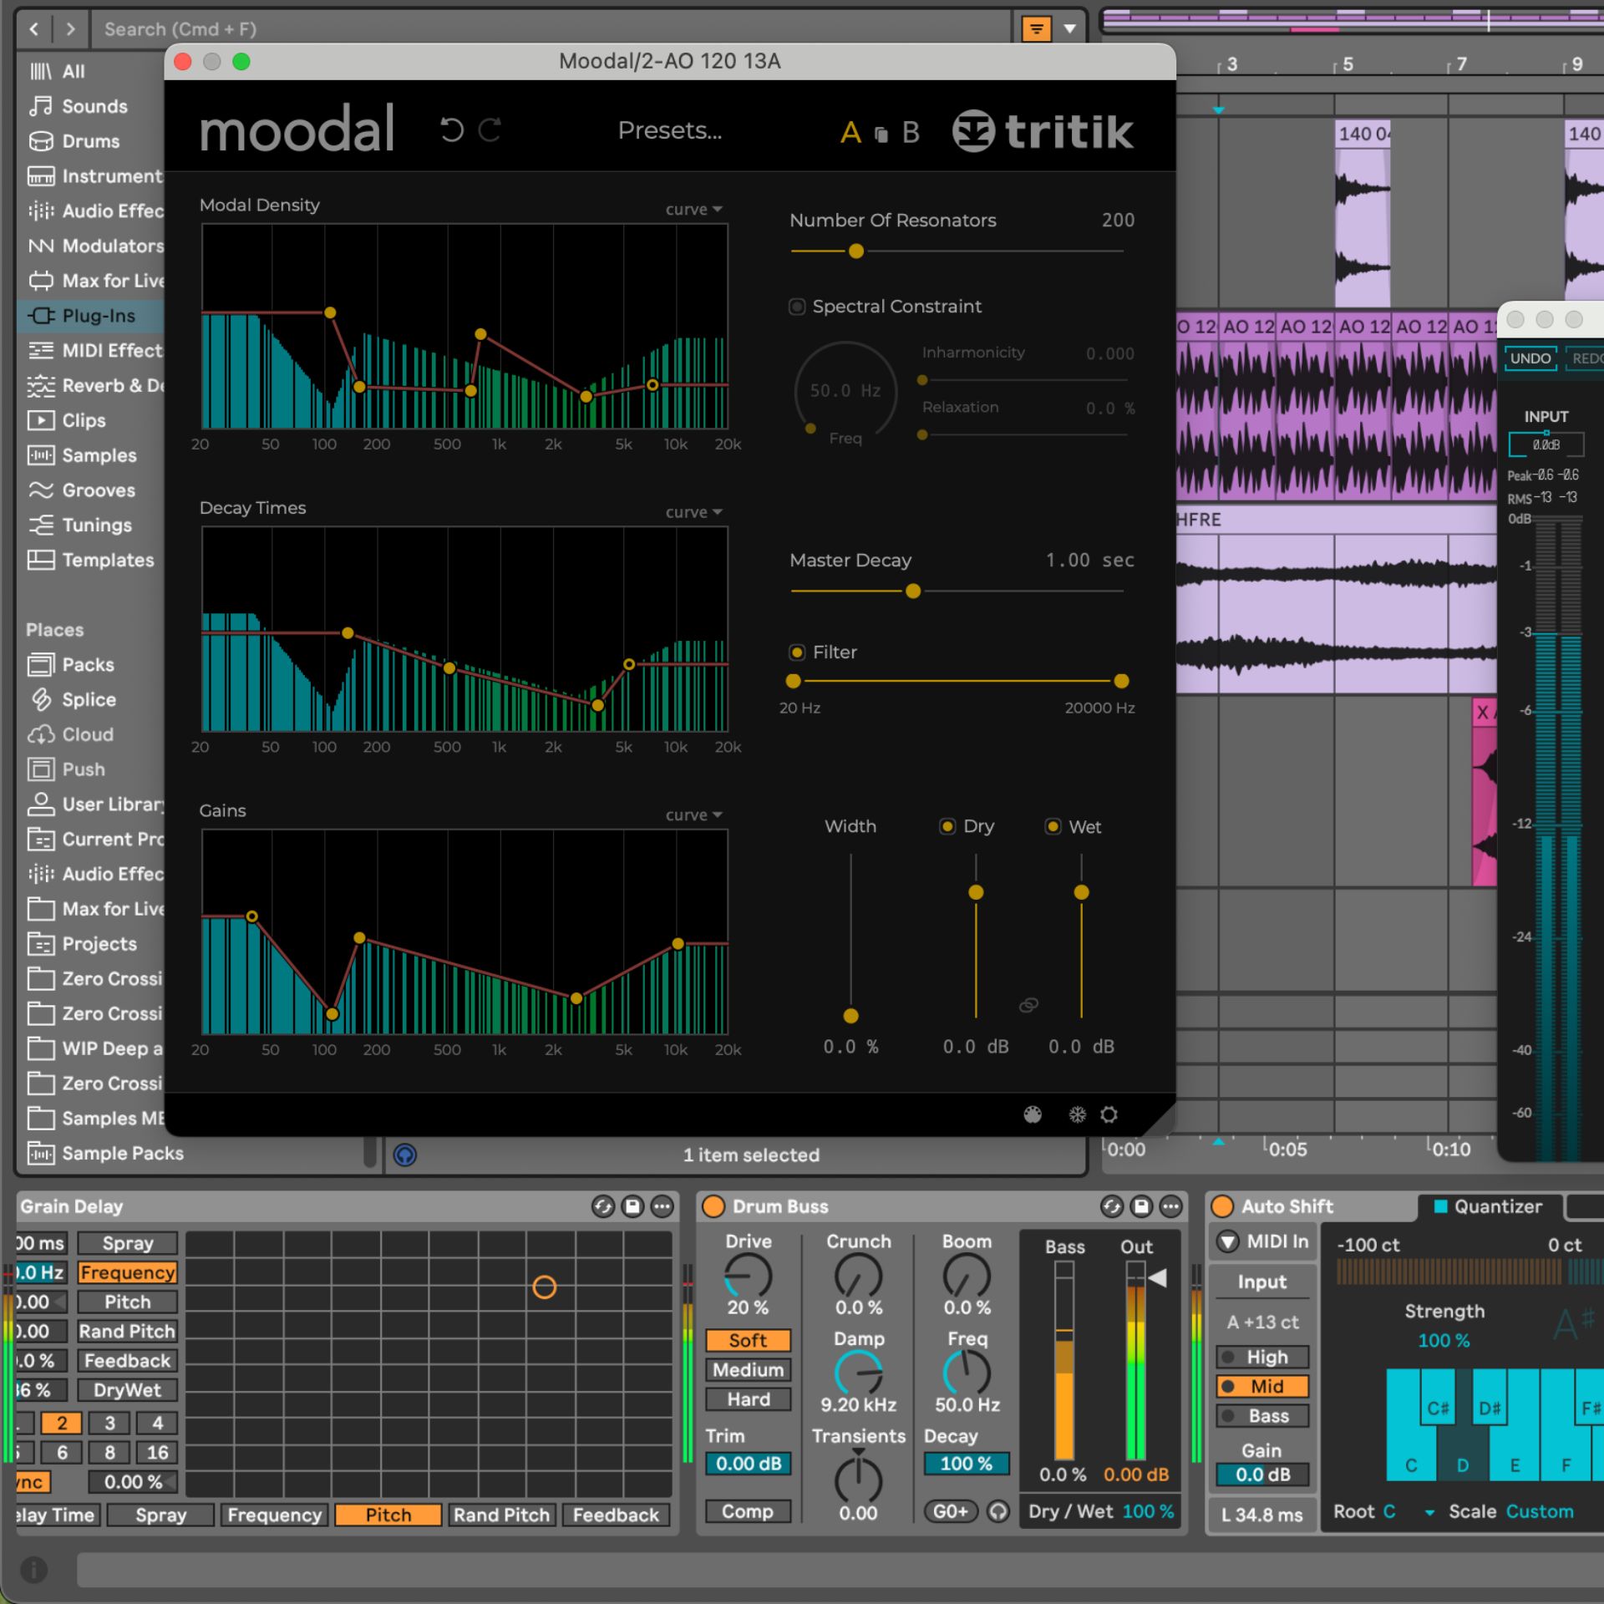This screenshot has height=1604, width=1604.
Task: Open the Gains curve dropdown
Action: 693,815
